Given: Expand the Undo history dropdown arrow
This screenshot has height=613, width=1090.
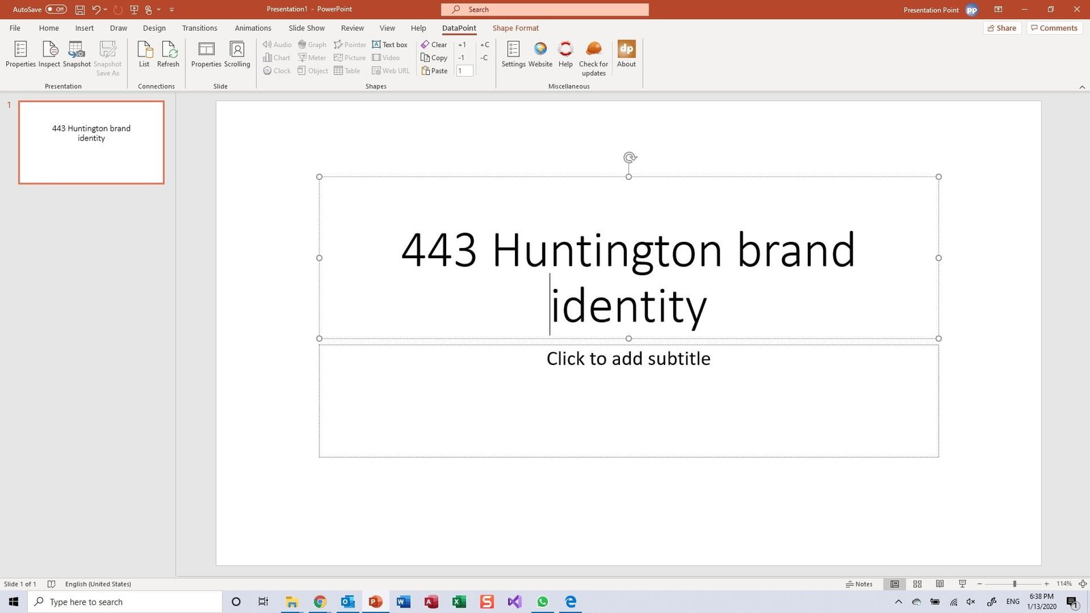Looking at the screenshot, I should pyautogui.click(x=106, y=10).
